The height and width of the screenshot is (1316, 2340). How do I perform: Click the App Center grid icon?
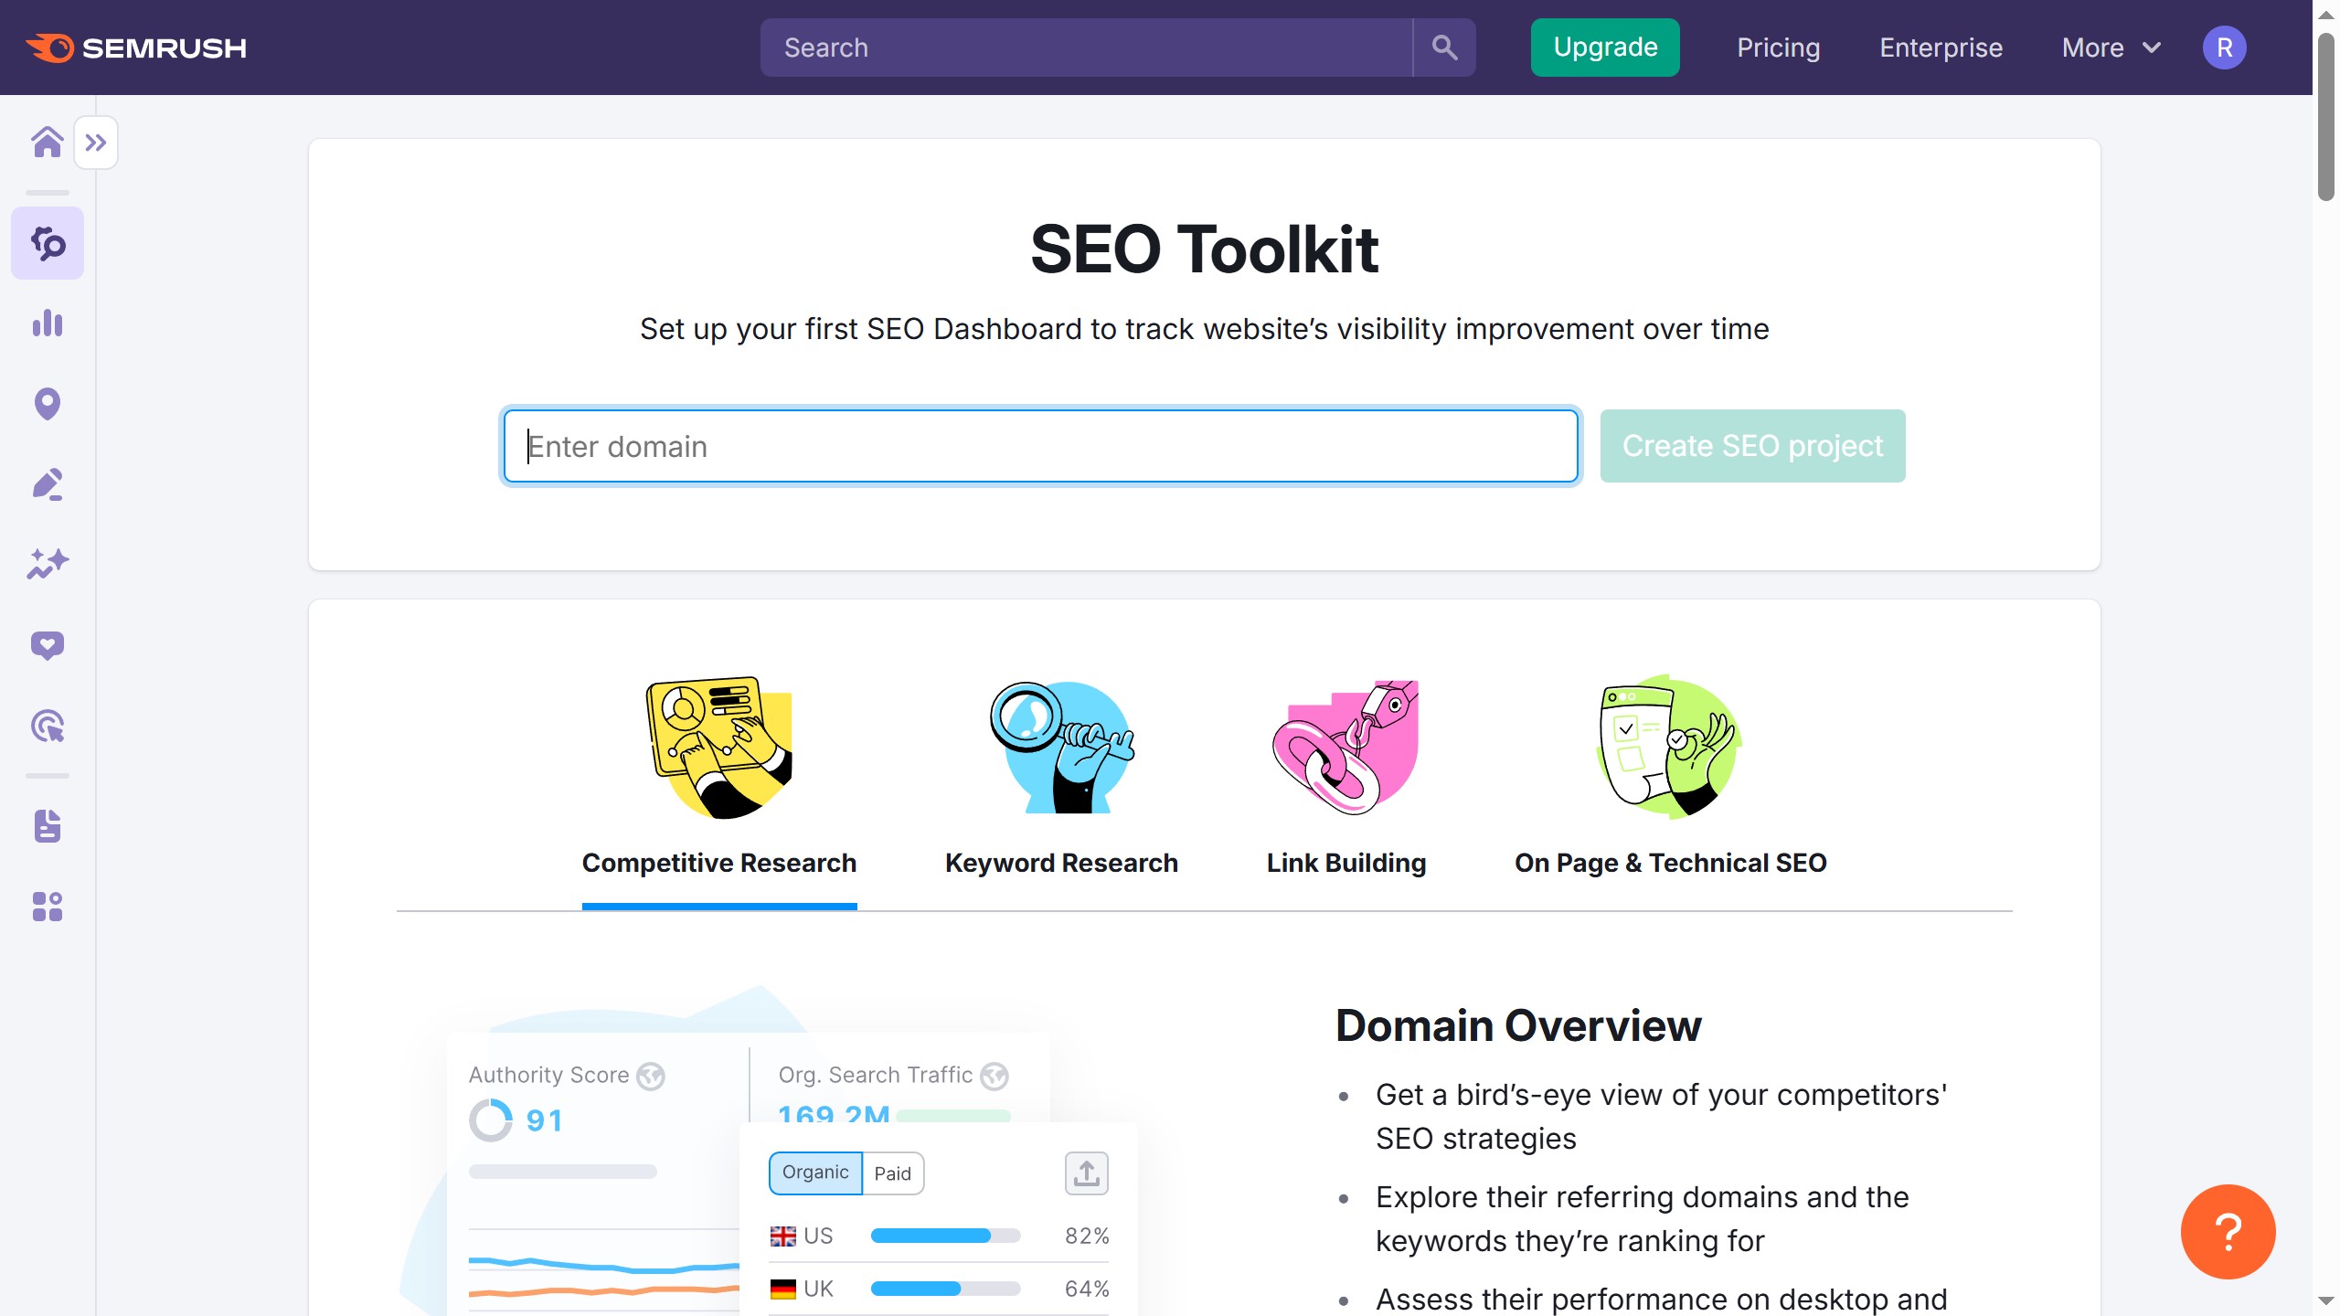tap(47, 907)
